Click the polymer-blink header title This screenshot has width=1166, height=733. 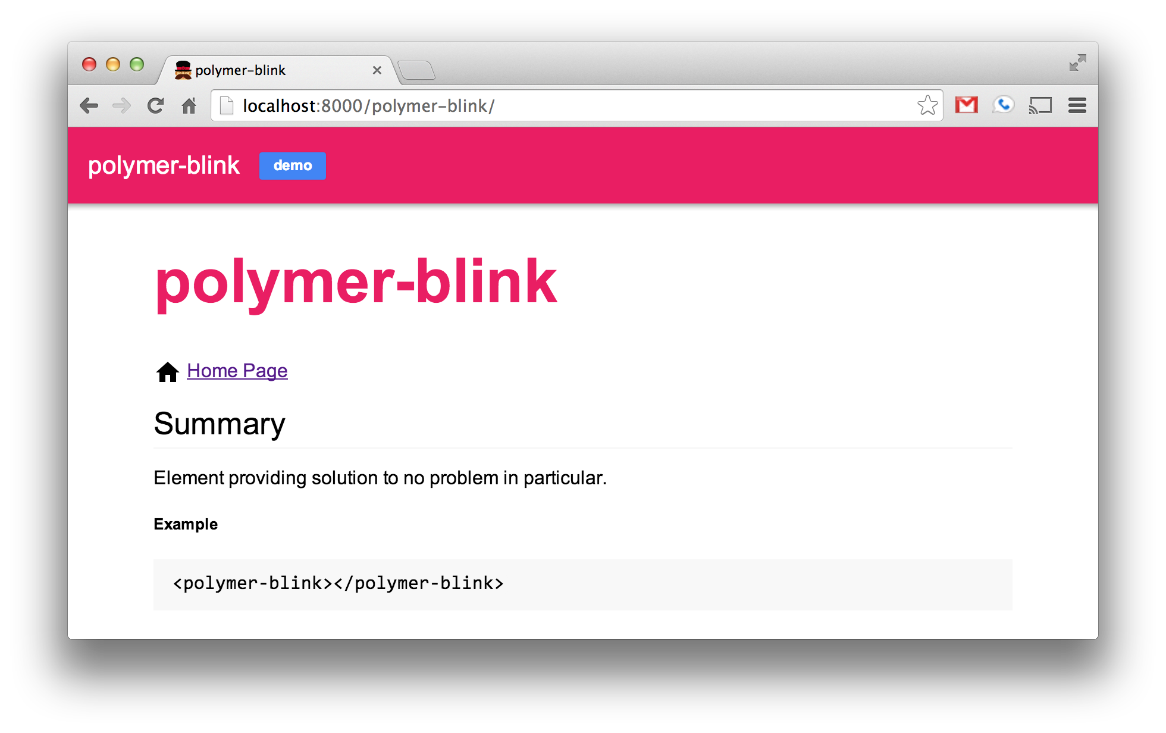[164, 165]
